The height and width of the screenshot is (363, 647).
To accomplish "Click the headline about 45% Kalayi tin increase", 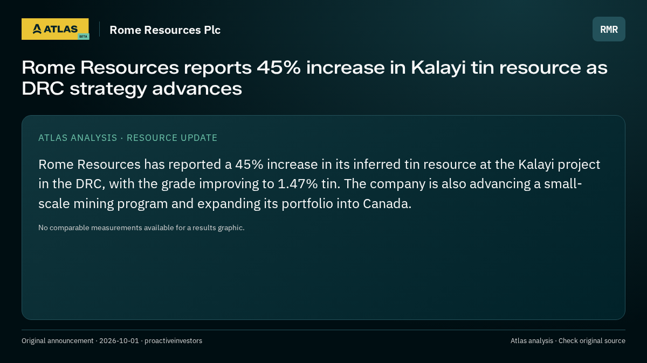I will point(314,78).
